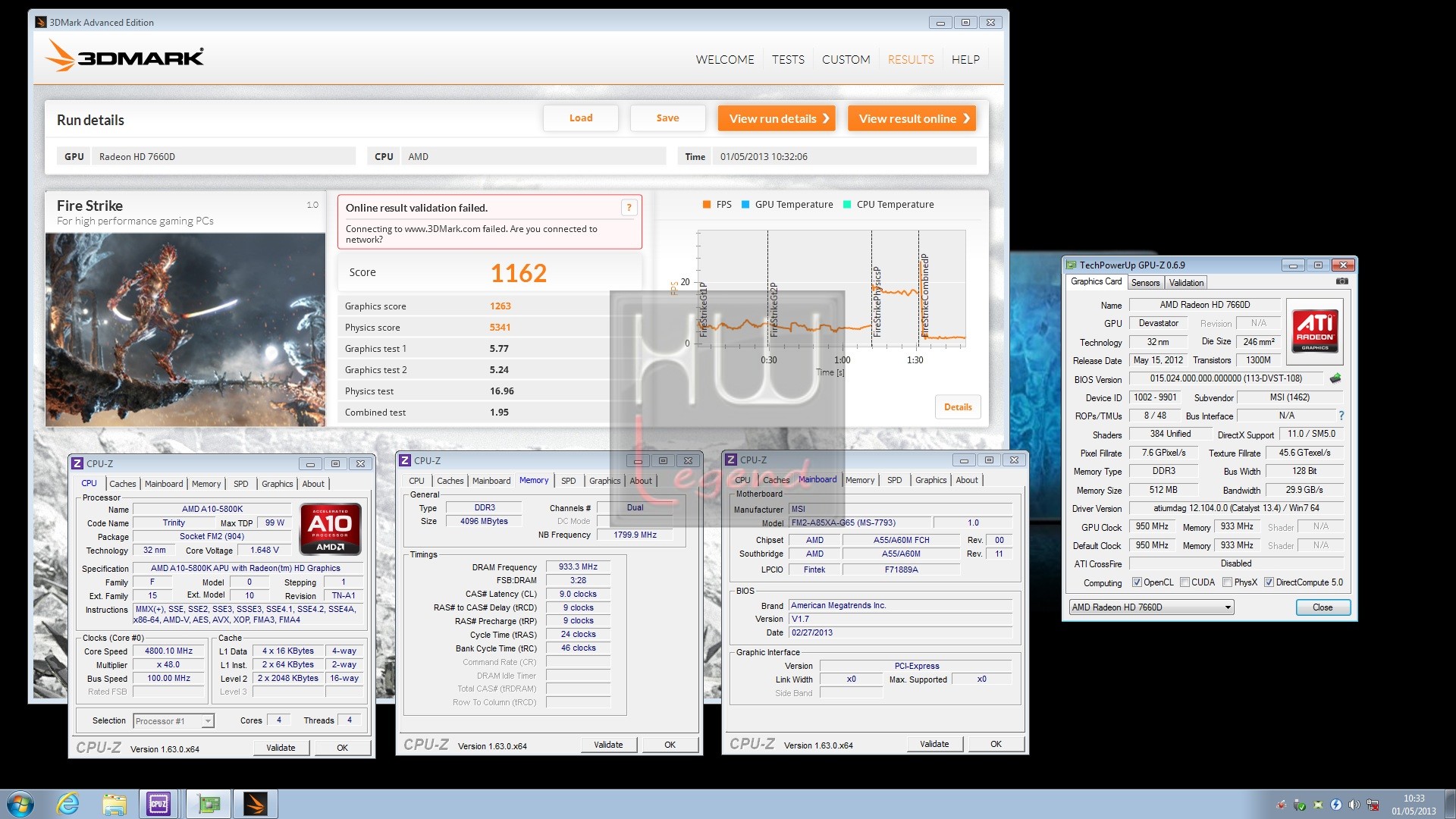Click the disconnected network tray icon
This screenshot has height=819, width=1456.
1373,805
